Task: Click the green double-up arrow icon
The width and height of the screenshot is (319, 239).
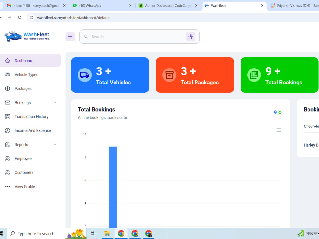Action: pos(280,112)
